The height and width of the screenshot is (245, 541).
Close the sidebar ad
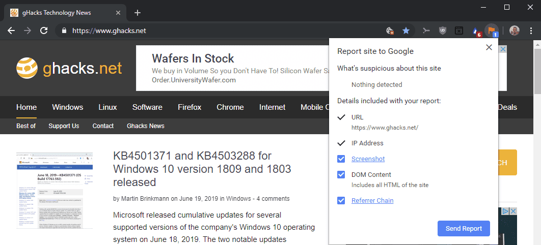coord(513,211)
